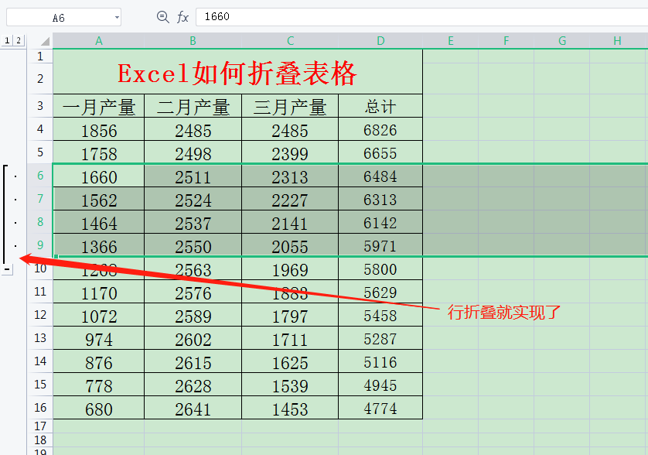The image size is (648, 455).
Task: Click cell with value 876
Action: click(x=99, y=361)
